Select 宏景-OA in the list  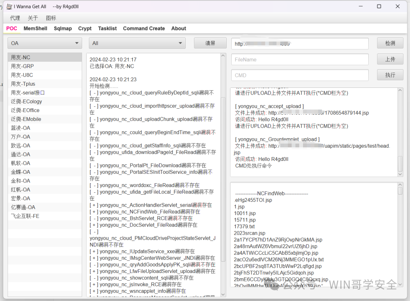tap(45, 198)
